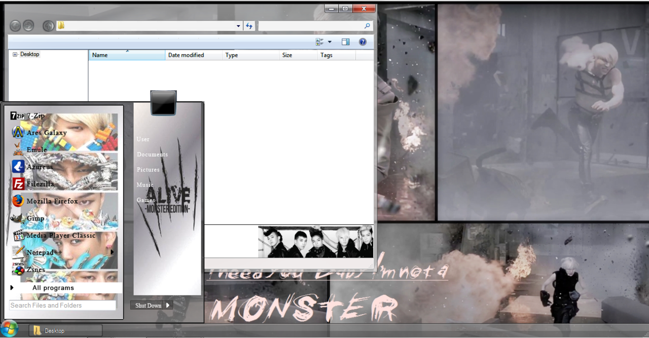This screenshot has height=338, width=649.
Task: Click the Shut Down button
Action: point(148,305)
